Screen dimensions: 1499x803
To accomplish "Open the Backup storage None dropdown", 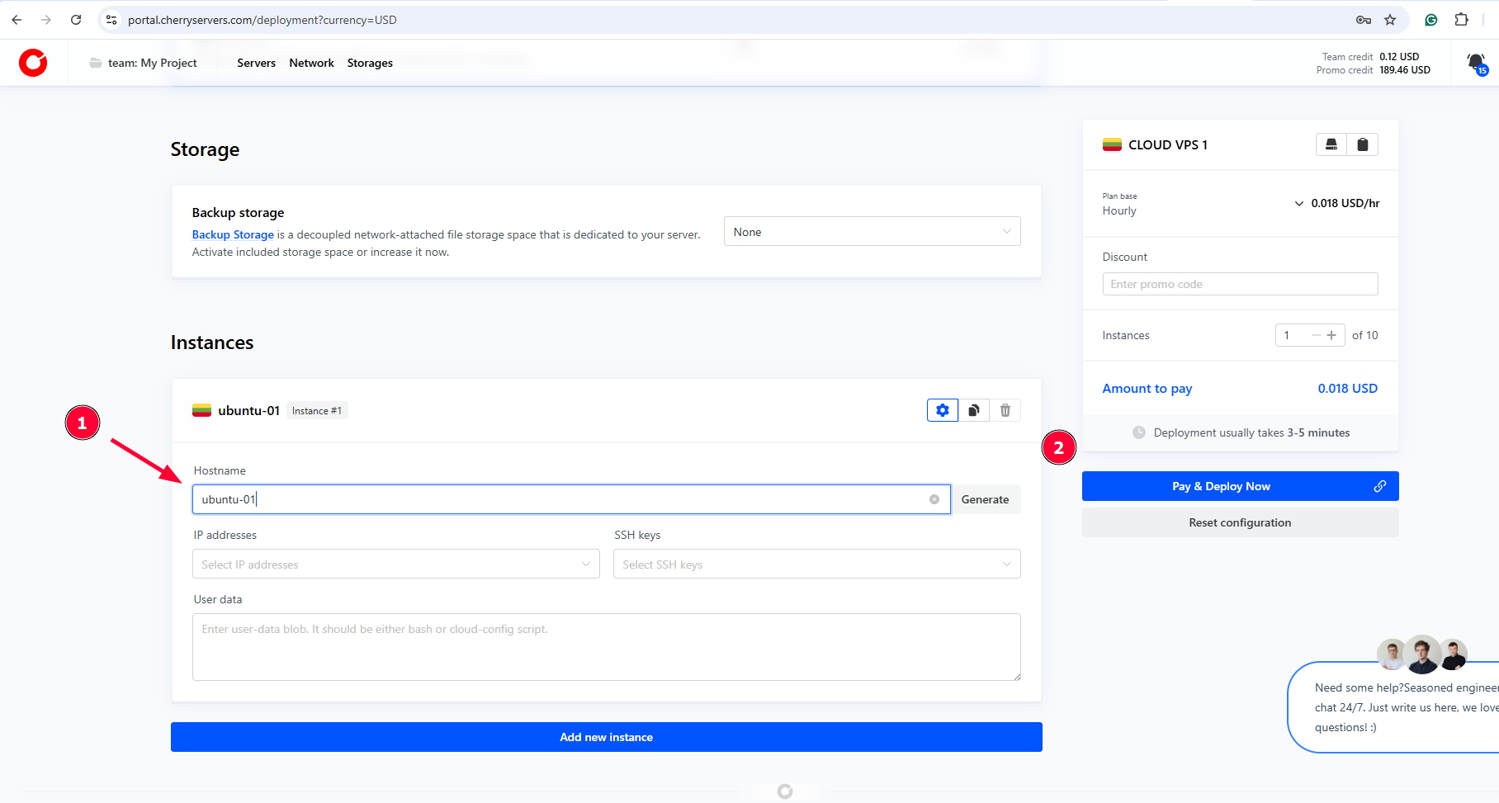I will point(872,232).
